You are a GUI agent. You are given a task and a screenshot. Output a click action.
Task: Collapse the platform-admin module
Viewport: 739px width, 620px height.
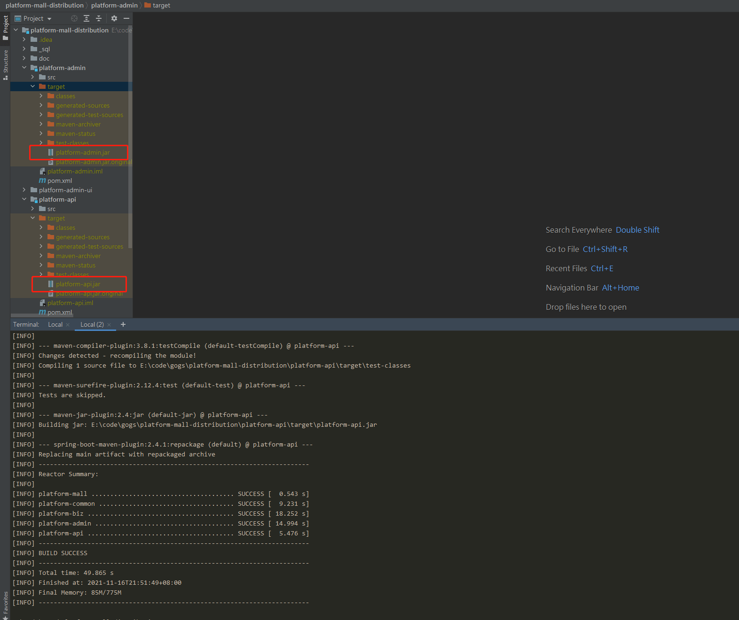[24, 68]
